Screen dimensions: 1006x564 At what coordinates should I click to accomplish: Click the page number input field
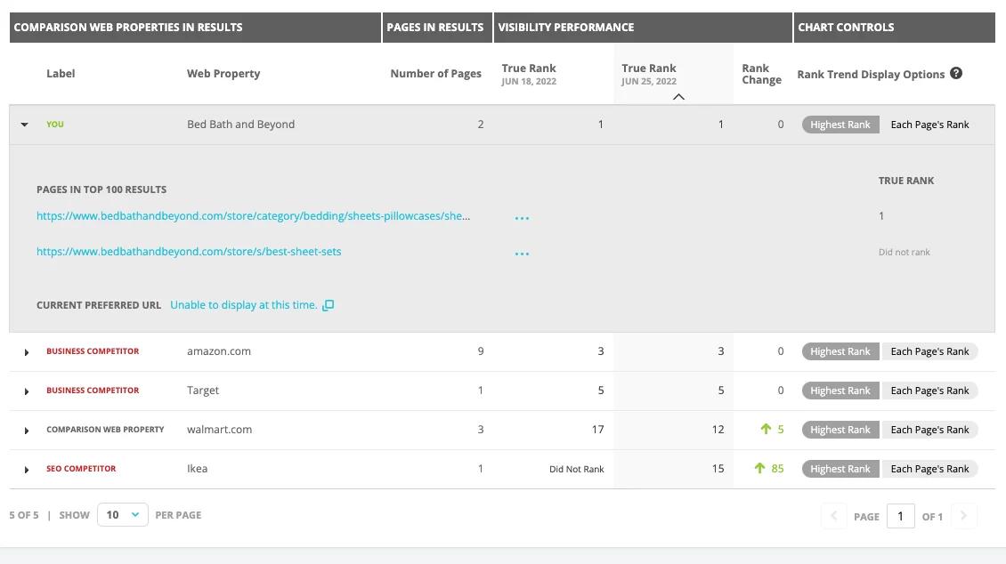tap(900, 516)
